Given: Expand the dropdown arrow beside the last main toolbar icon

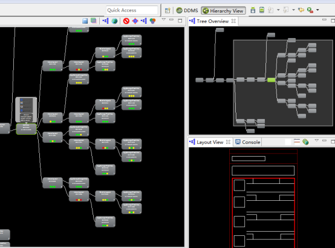Looking at the screenshot, I should (317, 10).
